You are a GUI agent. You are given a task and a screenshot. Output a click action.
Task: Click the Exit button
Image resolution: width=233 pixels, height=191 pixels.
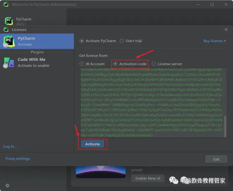click(x=216, y=159)
